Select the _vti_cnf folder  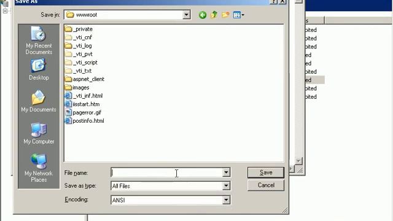[x=79, y=37]
